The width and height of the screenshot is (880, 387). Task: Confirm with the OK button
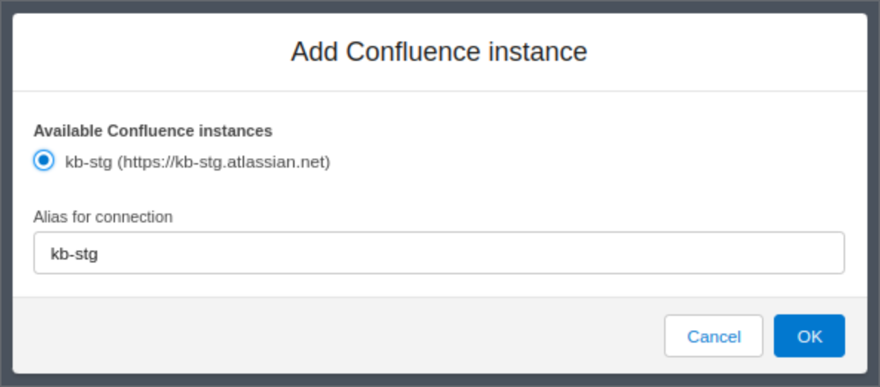pos(809,336)
